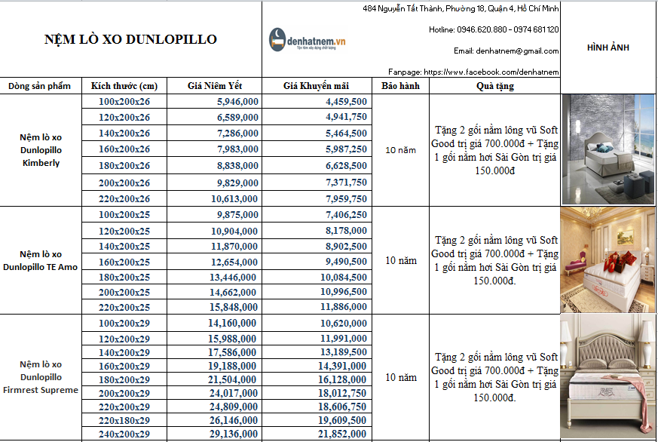
Task: Select list price 14,160,000
Action: [215, 323]
